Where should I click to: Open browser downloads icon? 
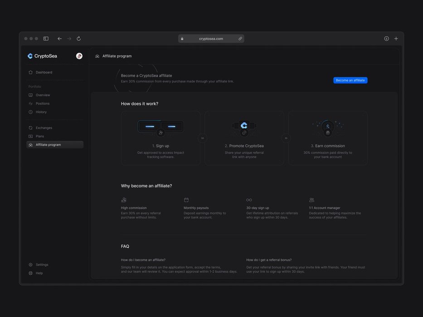386,39
